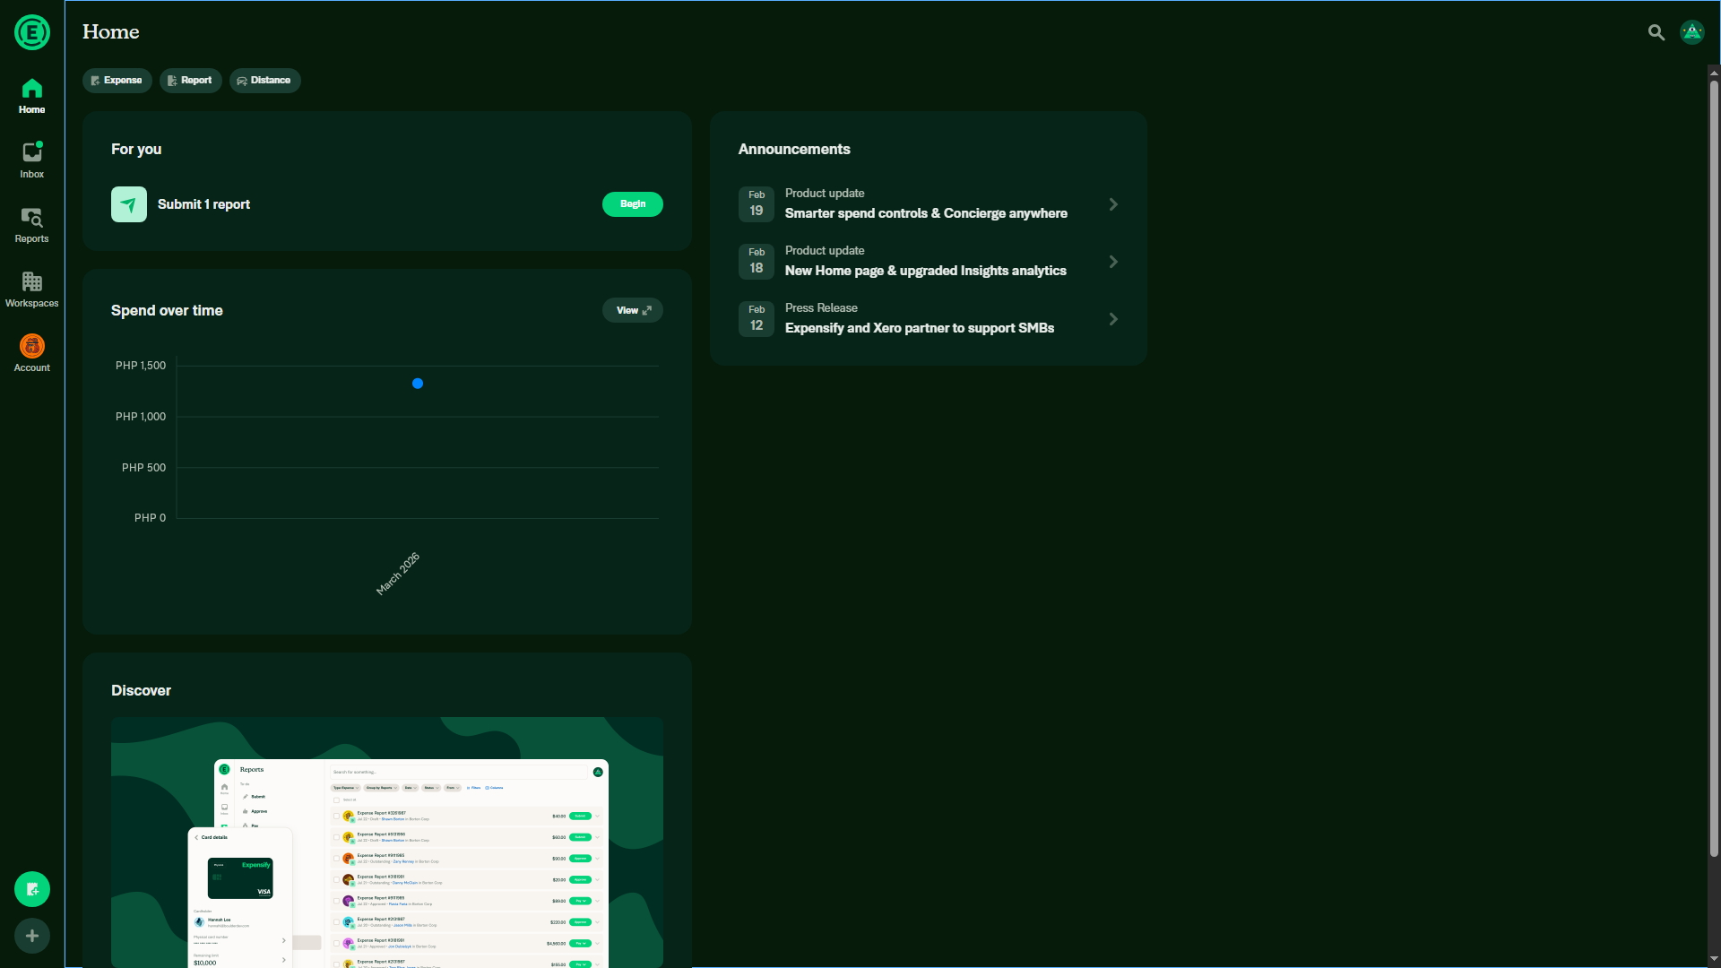Expand Expensify and Xero announcement chevron
The image size is (1721, 968).
point(1113,319)
